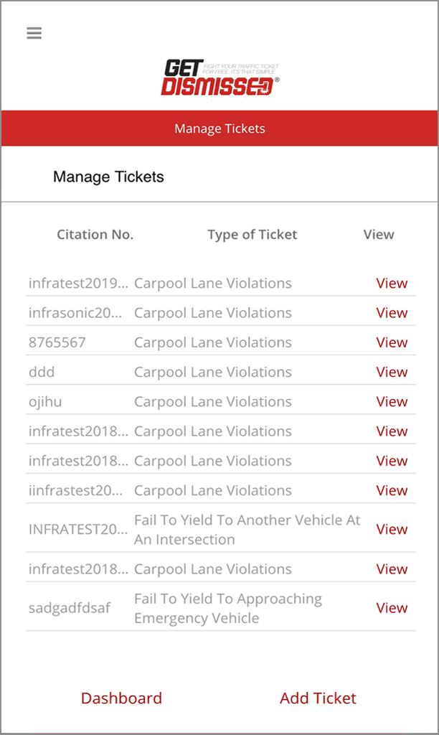This screenshot has height=735, width=439.
Task: Select the ojihu citation row text
Action: pos(45,401)
